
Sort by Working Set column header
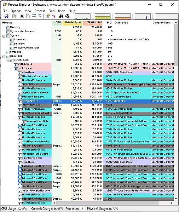pyautogui.click(x=93, y=23)
